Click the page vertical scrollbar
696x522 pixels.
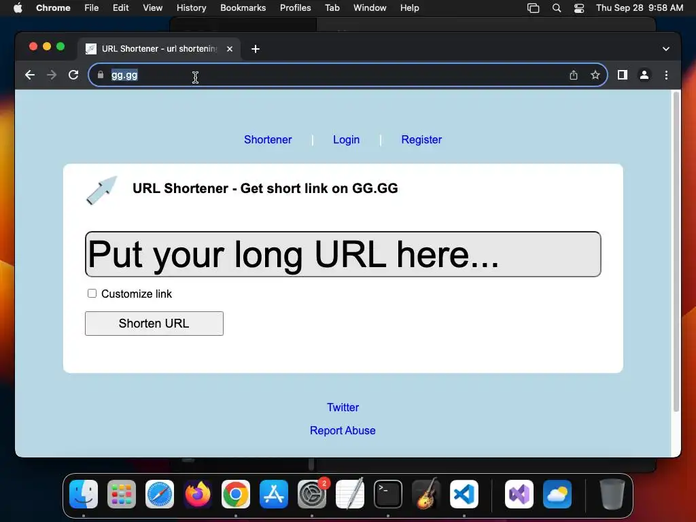click(676, 251)
